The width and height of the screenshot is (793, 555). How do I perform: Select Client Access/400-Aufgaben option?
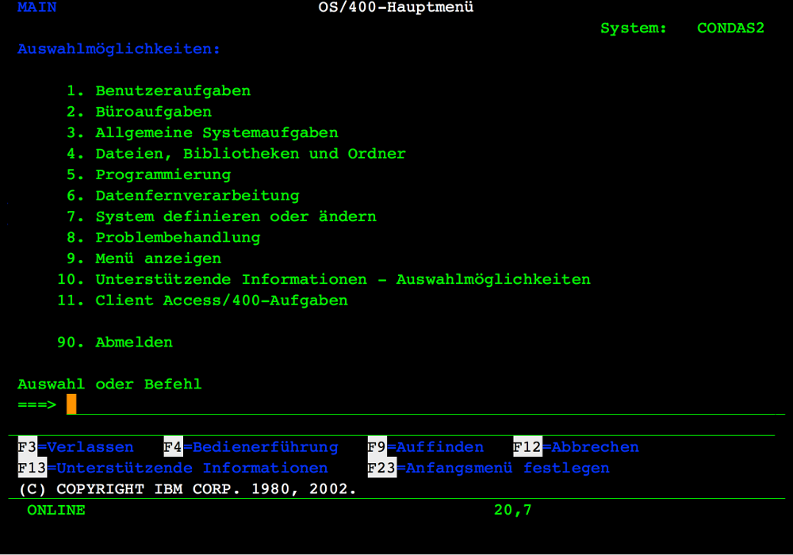point(203,300)
